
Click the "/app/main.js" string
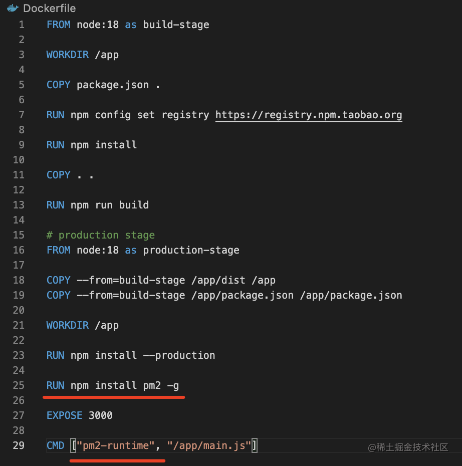pyautogui.click(x=209, y=445)
